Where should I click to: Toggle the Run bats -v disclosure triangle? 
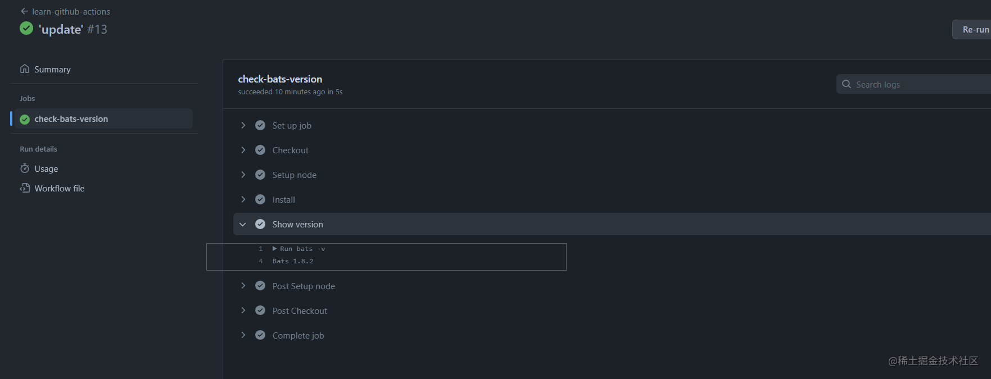point(274,249)
